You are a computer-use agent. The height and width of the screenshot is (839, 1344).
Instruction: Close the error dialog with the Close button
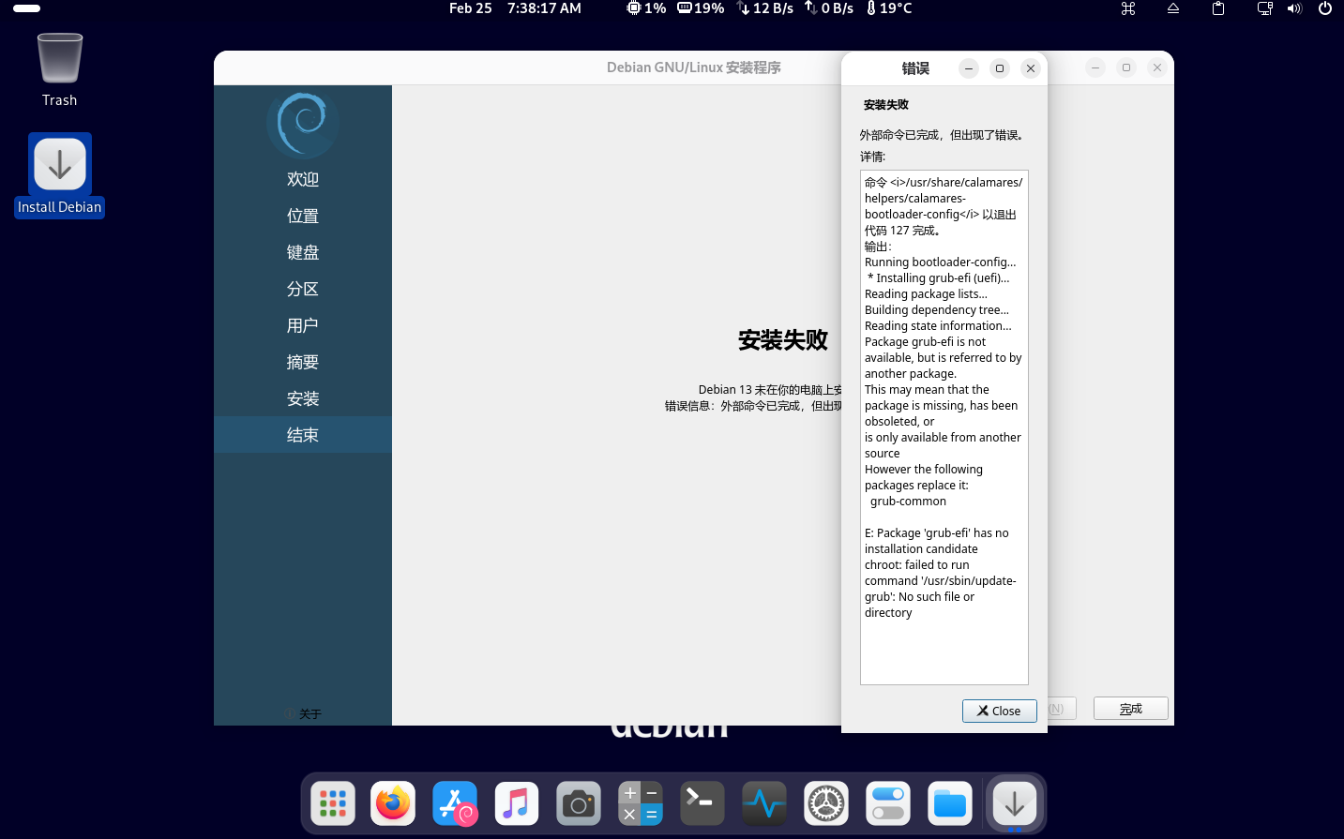(x=999, y=711)
